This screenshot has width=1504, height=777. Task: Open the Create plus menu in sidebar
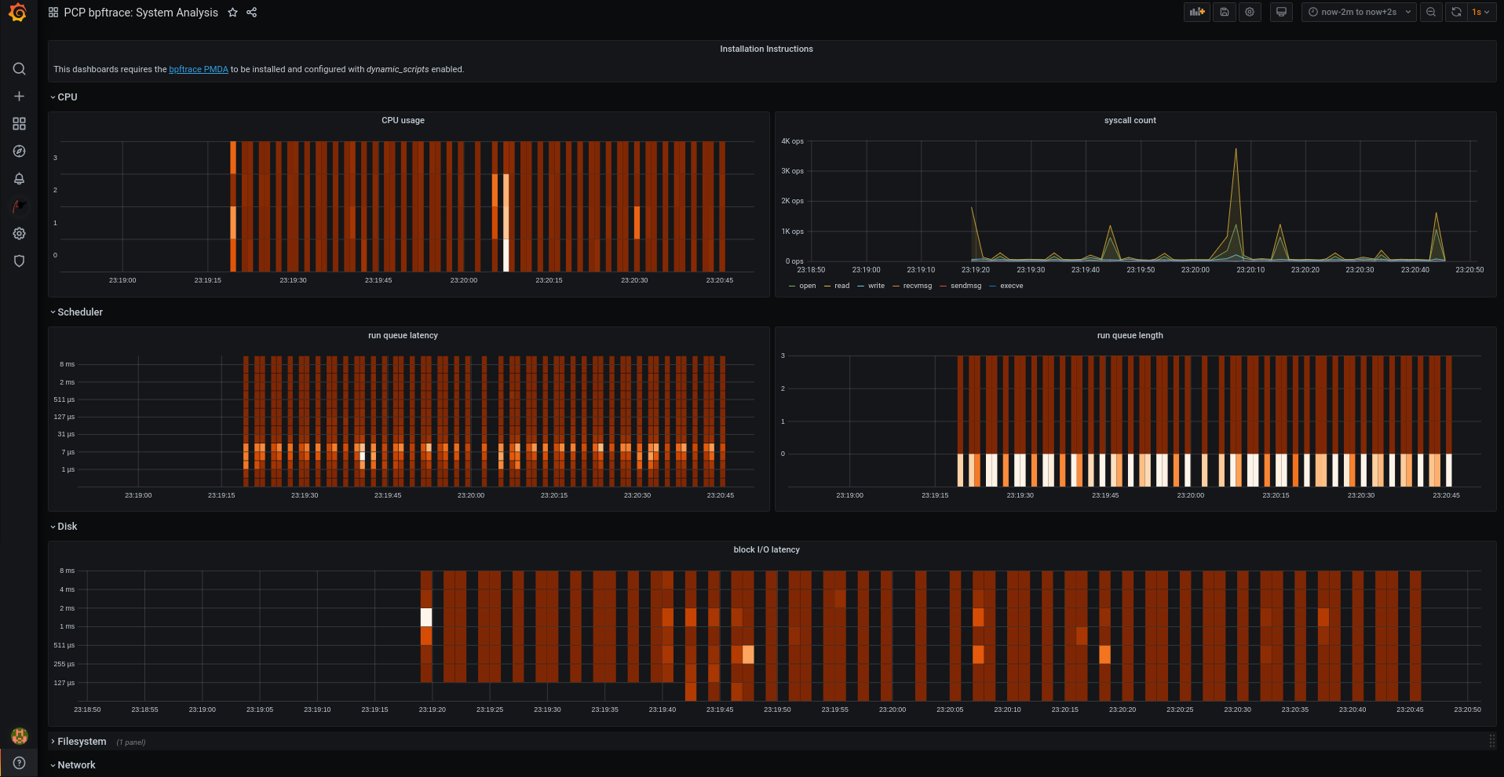(x=19, y=97)
